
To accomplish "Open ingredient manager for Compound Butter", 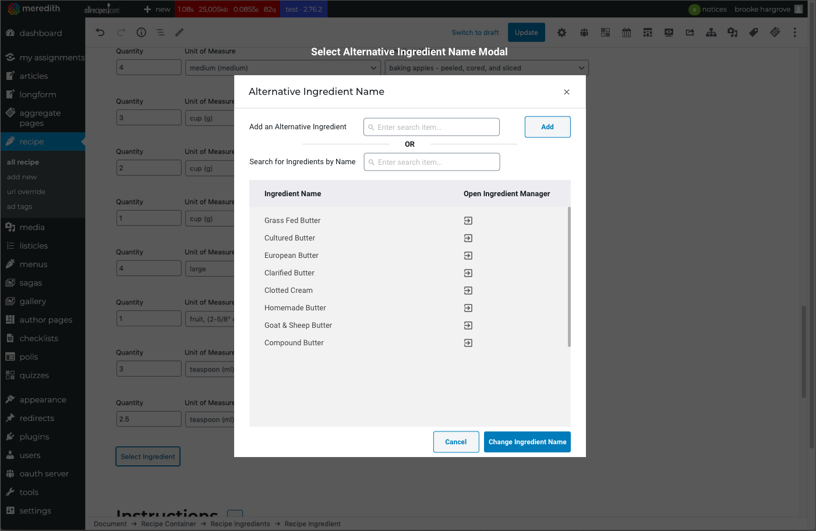I will (x=468, y=343).
